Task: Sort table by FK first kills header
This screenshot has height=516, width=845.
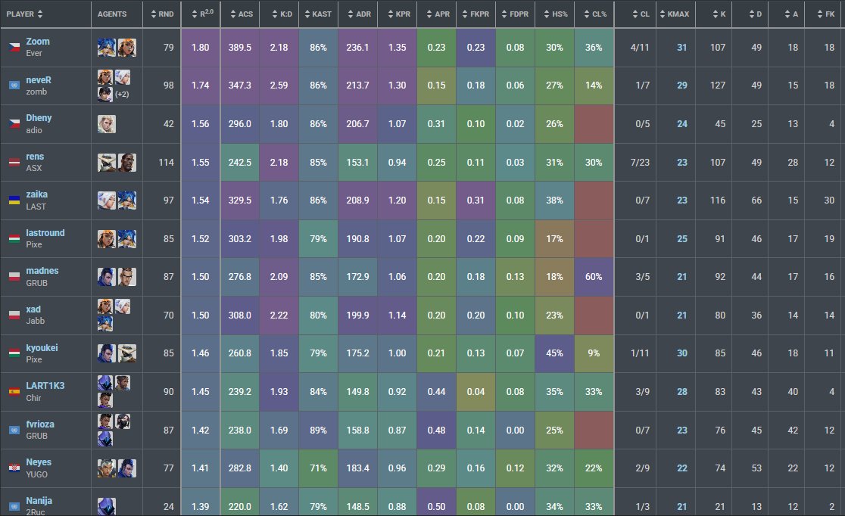Action: coord(825,14)
